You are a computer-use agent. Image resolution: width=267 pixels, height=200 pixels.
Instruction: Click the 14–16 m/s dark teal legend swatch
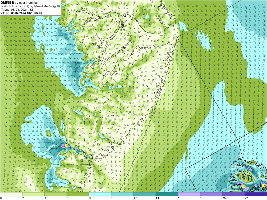tap(167, 194)
